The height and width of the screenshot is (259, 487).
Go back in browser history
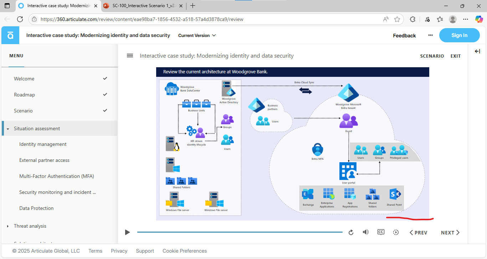[x=7, y=19]
